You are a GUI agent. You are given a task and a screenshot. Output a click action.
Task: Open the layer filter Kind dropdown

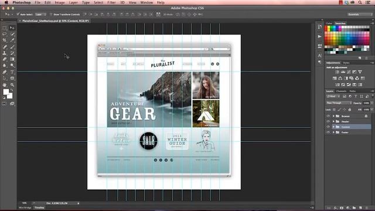tap(333, 96)
